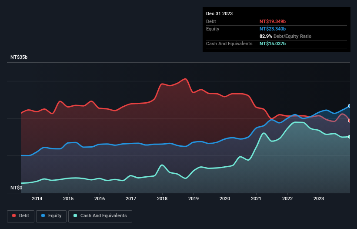
Task: Select the teal Cash endpoint marker on chart
Action: click(350, 137)
